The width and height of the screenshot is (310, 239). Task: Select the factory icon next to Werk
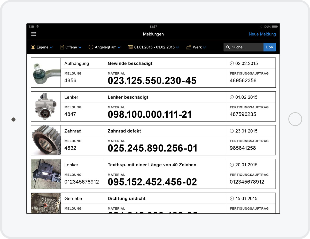[x=188, y=47]
